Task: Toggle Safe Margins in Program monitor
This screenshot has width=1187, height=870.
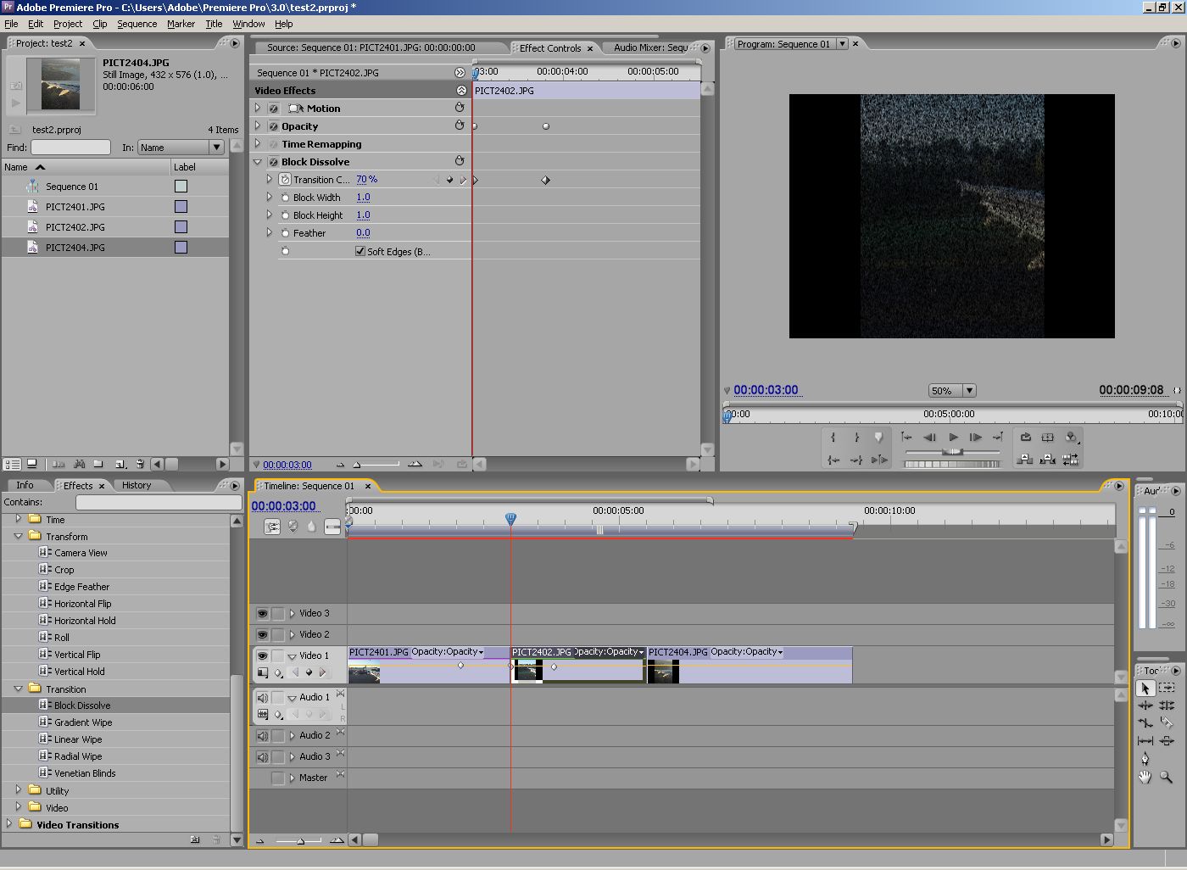Action: [1048, 438]
